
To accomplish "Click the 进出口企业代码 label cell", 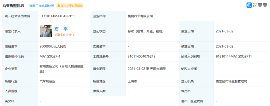I will pyautogui.click(x=196, y=101).
